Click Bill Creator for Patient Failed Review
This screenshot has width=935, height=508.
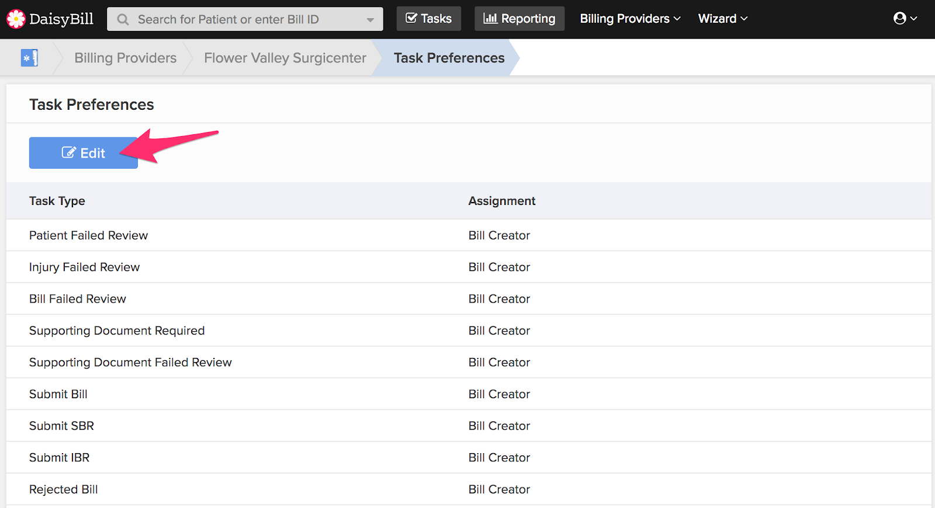click(x=499, y=235)
